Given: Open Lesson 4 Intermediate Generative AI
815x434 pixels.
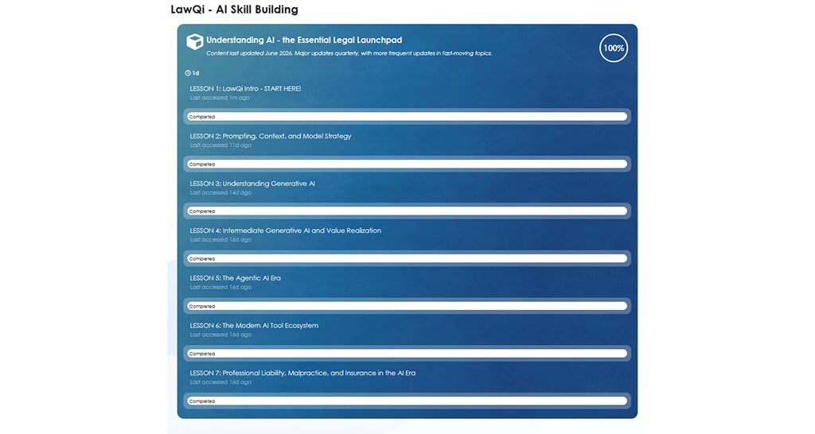Looking at the screenshot, I should 286,231.
